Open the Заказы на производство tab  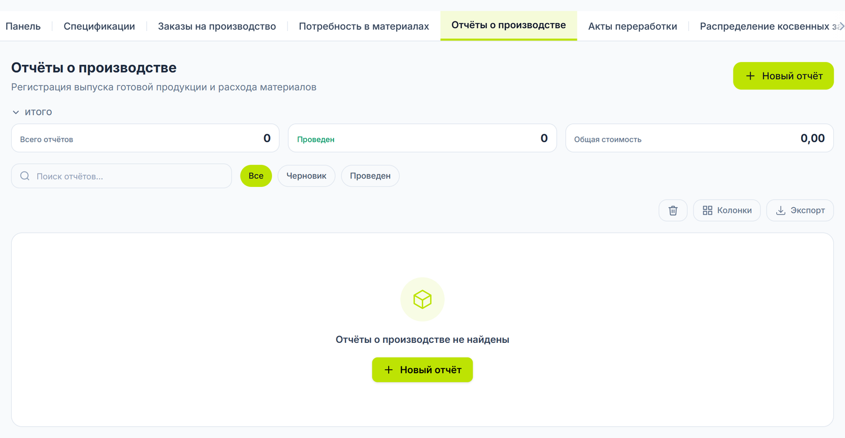click(217, 26)
